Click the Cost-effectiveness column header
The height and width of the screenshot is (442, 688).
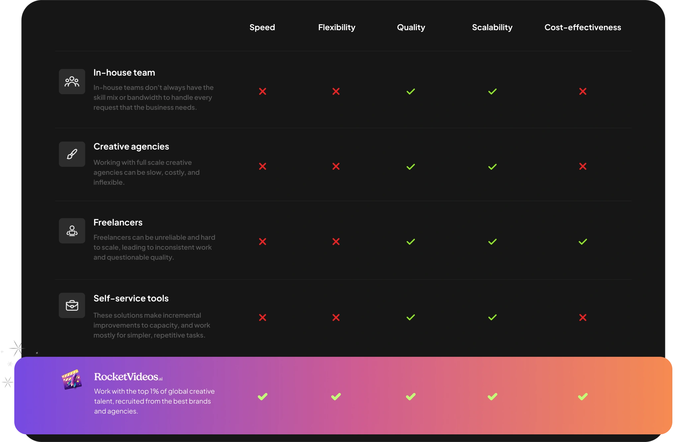(x=582, y=27)
